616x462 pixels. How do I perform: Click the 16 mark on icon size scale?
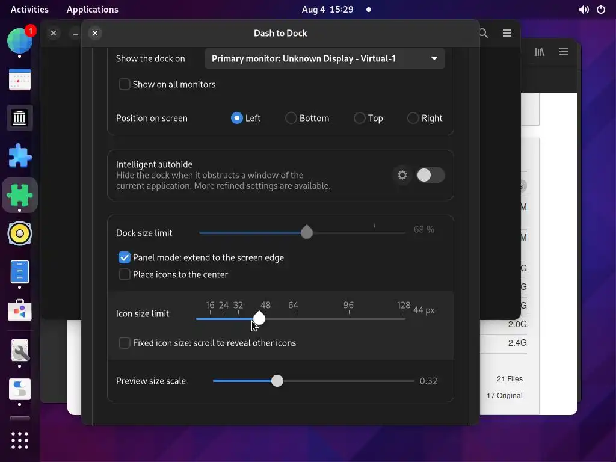(210, 305)
